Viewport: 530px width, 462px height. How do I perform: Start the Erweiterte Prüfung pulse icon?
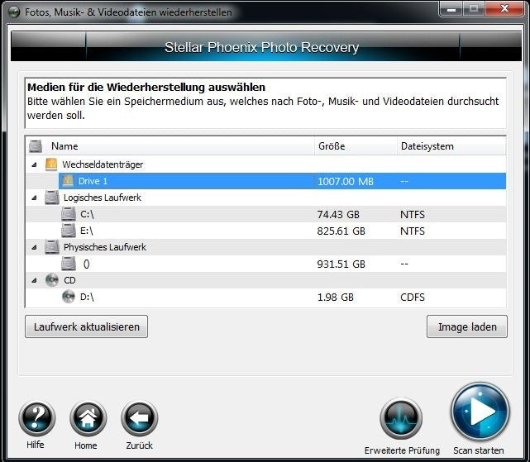(x=401, y=419)
